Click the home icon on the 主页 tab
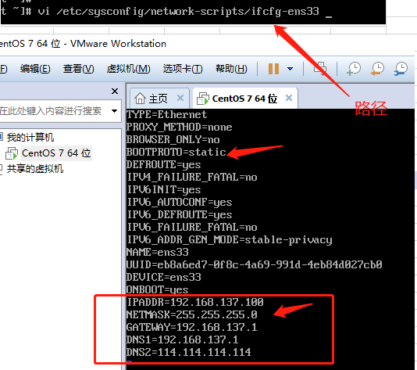Screen dimensions: 417x370 [140, 99]
